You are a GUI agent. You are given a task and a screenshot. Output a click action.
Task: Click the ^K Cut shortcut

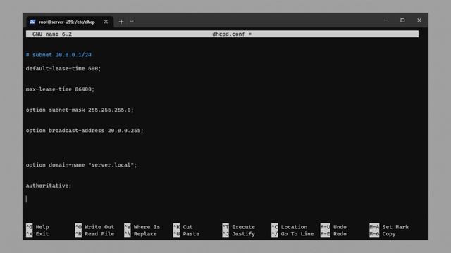[183, 227]
